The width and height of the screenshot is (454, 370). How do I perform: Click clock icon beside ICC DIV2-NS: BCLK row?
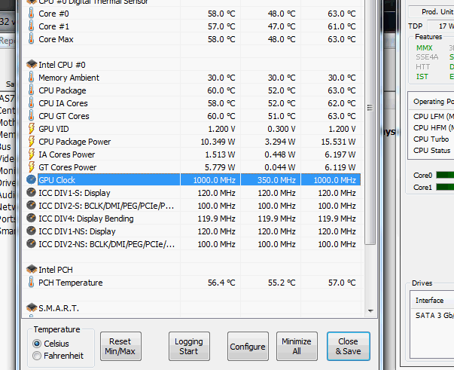click(x=31, y=243)
